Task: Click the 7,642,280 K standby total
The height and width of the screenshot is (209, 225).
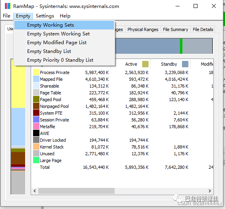Action: point(176,167)
